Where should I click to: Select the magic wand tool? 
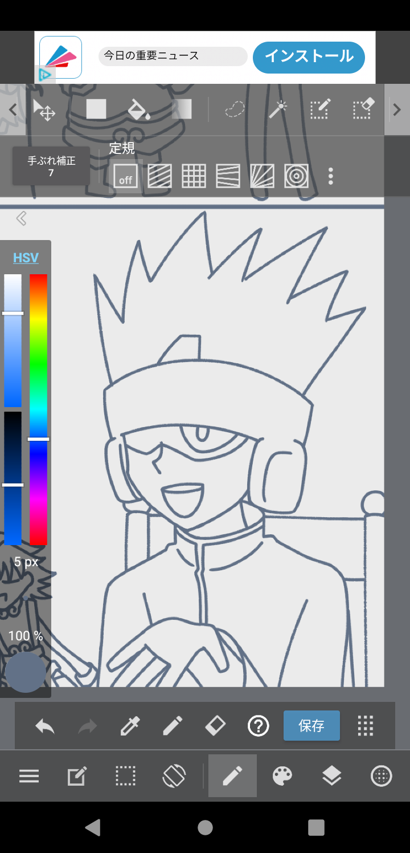point(277,109)
